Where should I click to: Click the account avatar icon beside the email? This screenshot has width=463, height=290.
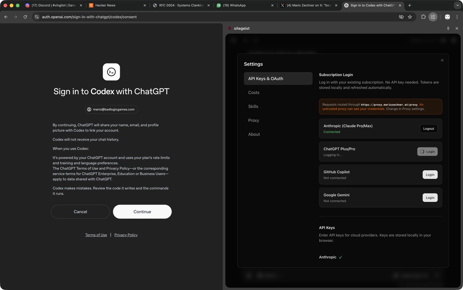point(89,109)
